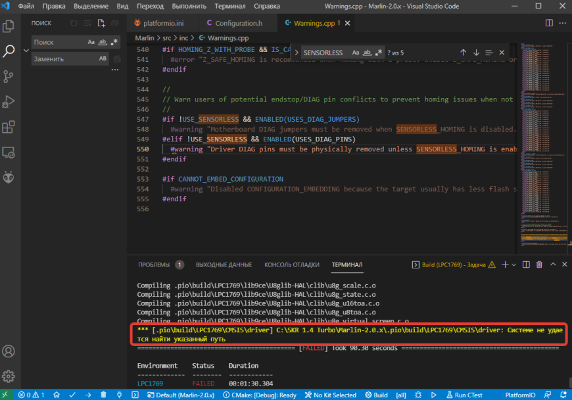Kill terminal with the trash icon
Screen dimensions: 572x400
[539, 264]
